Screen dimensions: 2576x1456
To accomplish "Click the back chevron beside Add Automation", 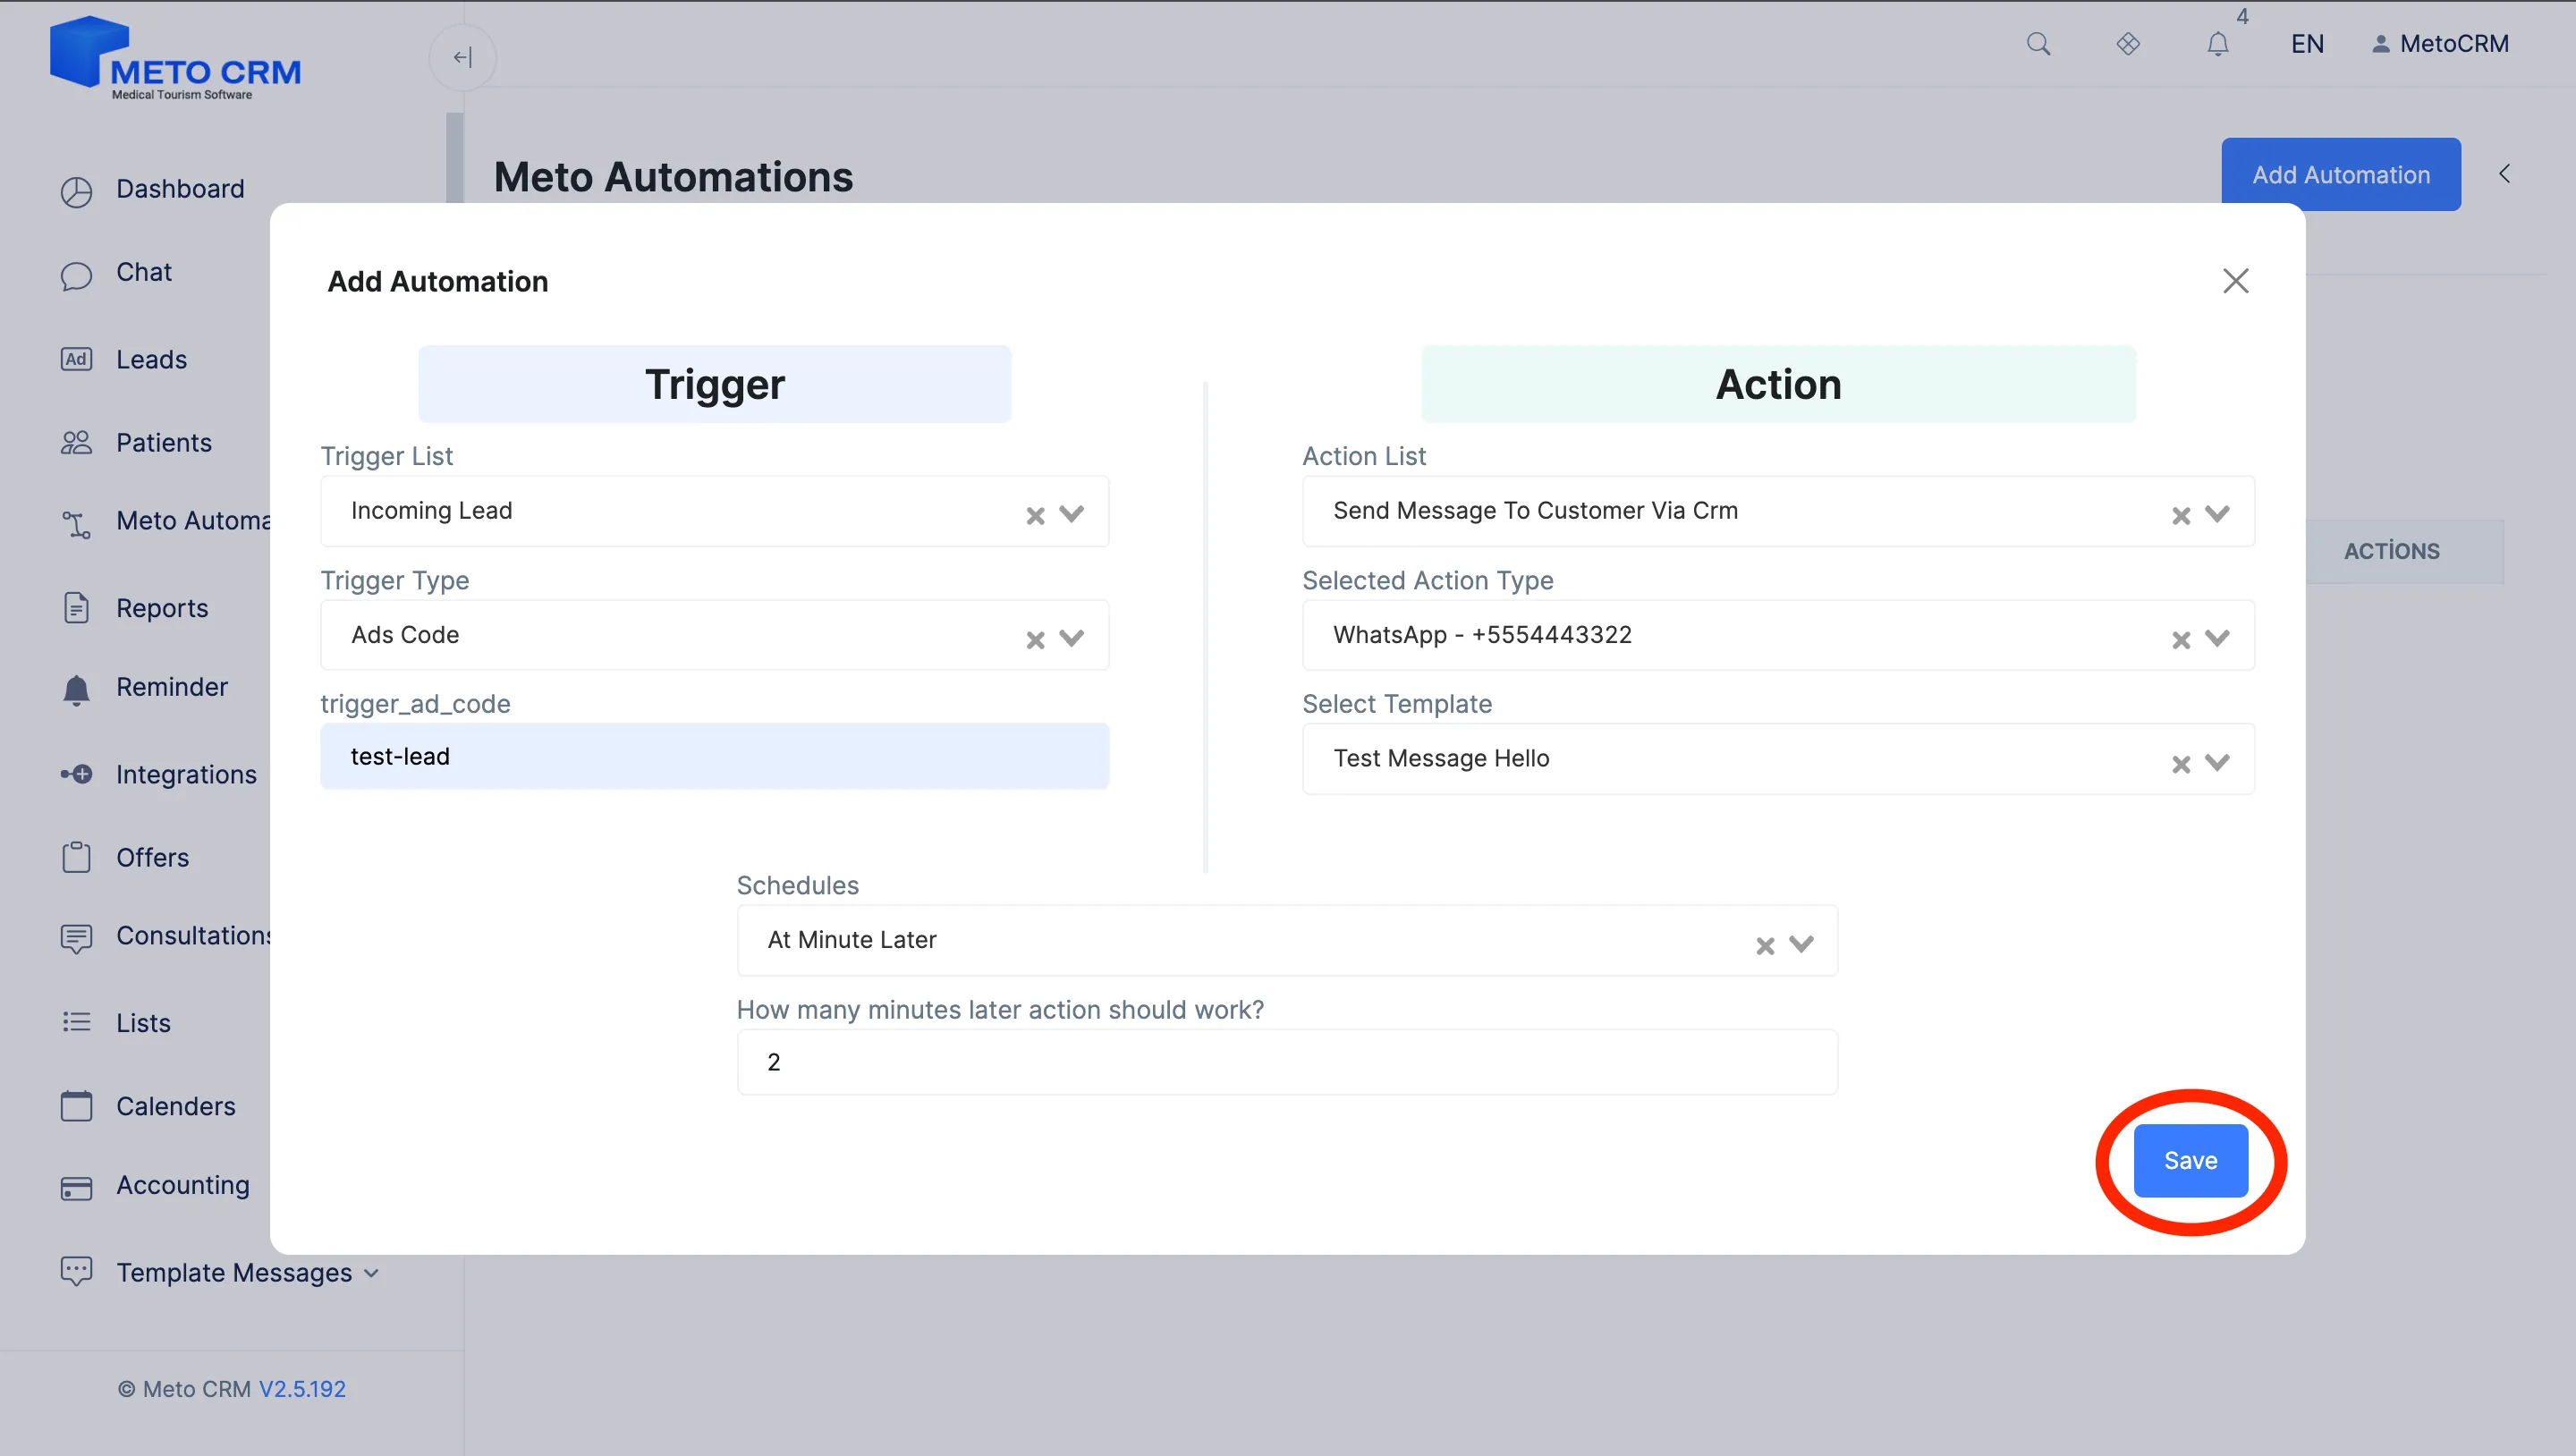I will tap(2505, 174).
